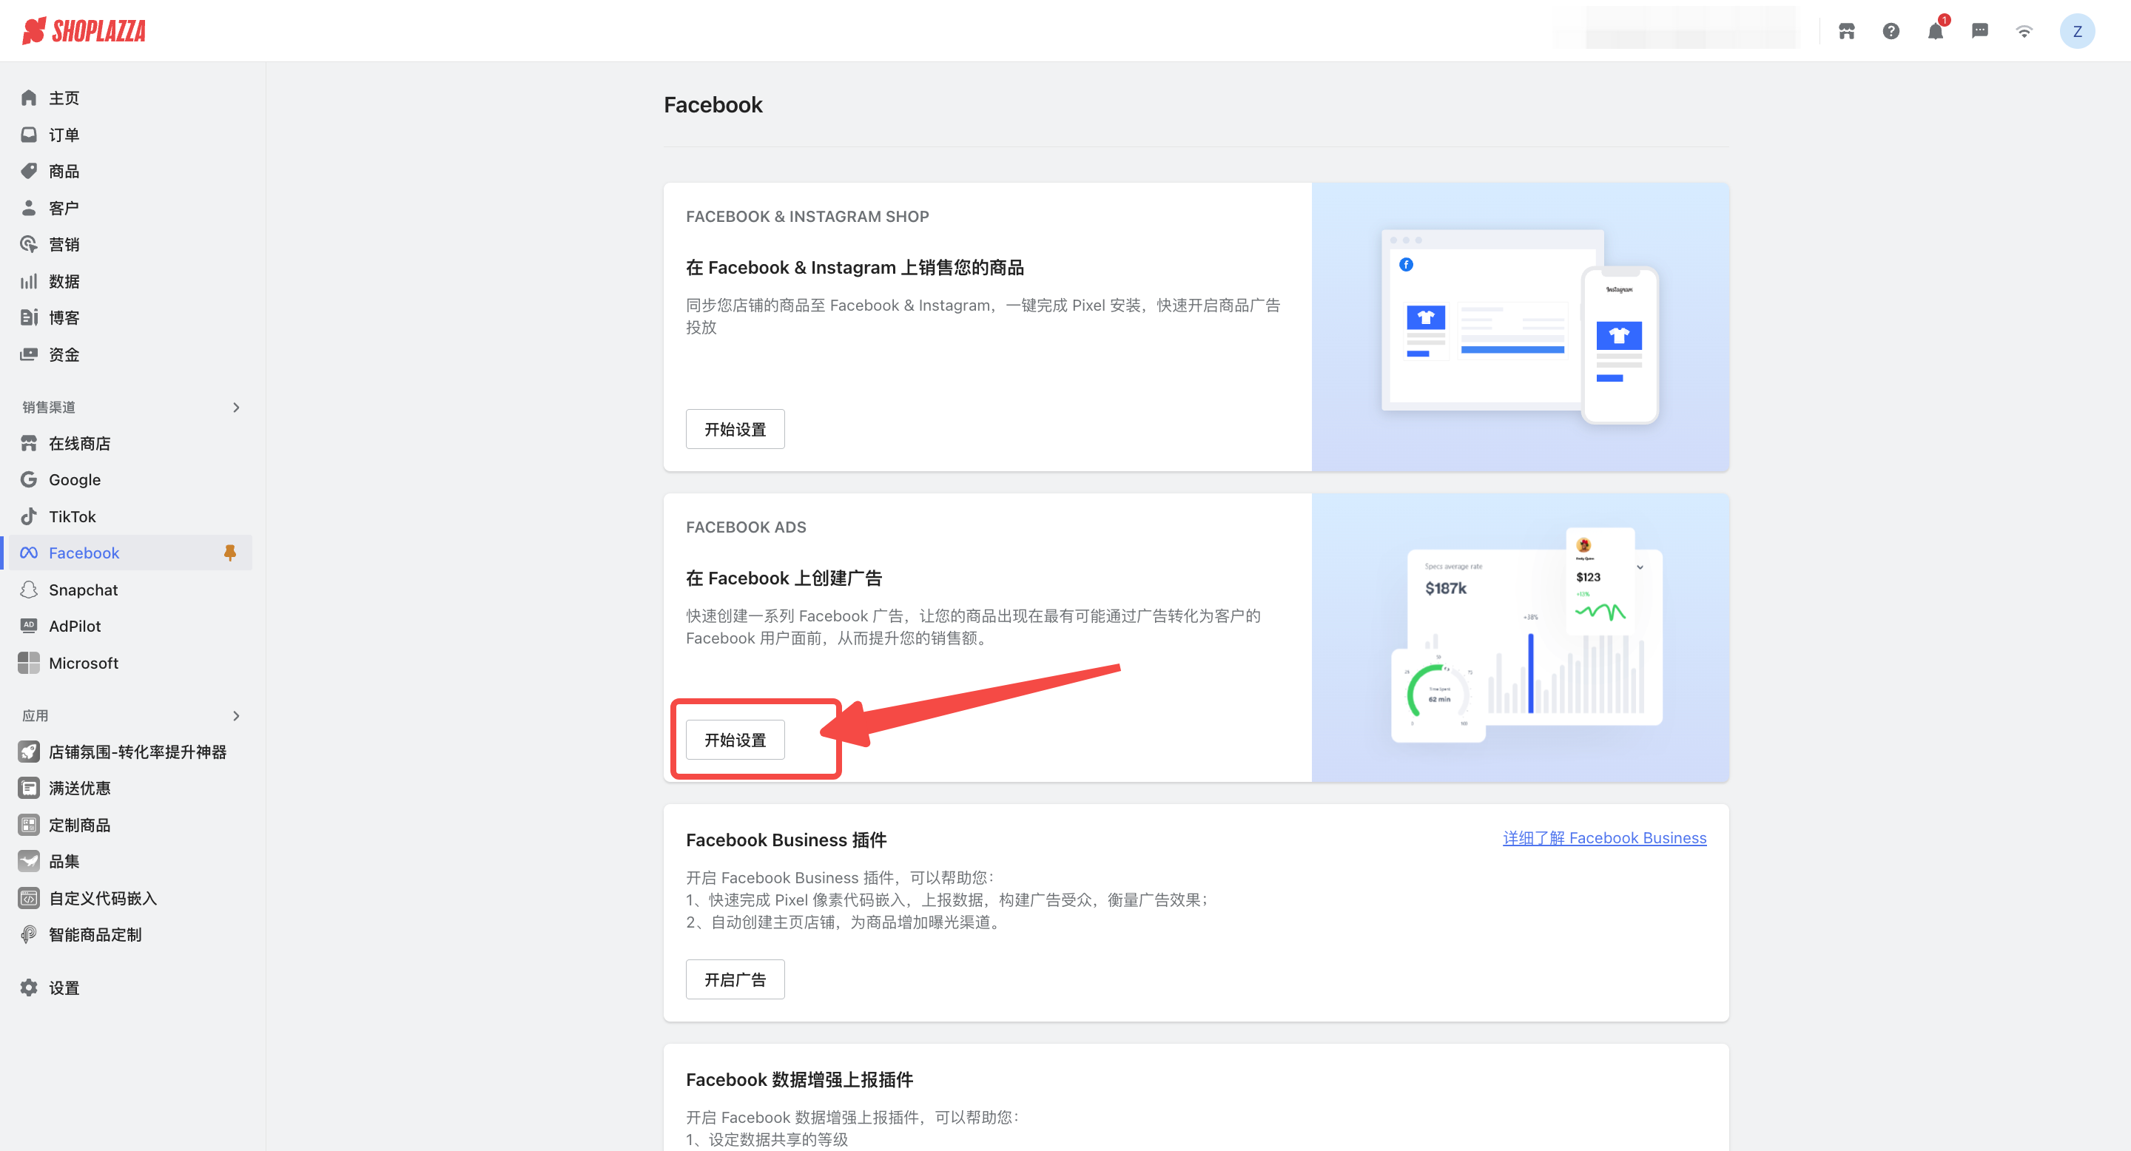Open the Snapchat channel
2131x1151 pixels.
click(83, 590)
